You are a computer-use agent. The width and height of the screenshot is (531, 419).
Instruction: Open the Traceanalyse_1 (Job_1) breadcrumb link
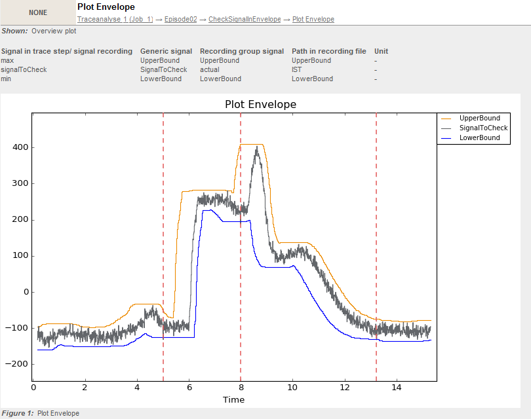tap(115, 19)
